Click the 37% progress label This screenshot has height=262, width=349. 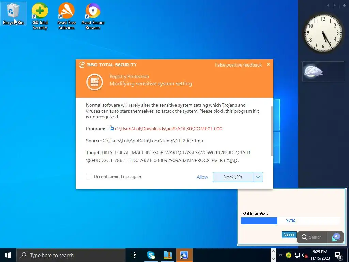[x=291, y=221]
